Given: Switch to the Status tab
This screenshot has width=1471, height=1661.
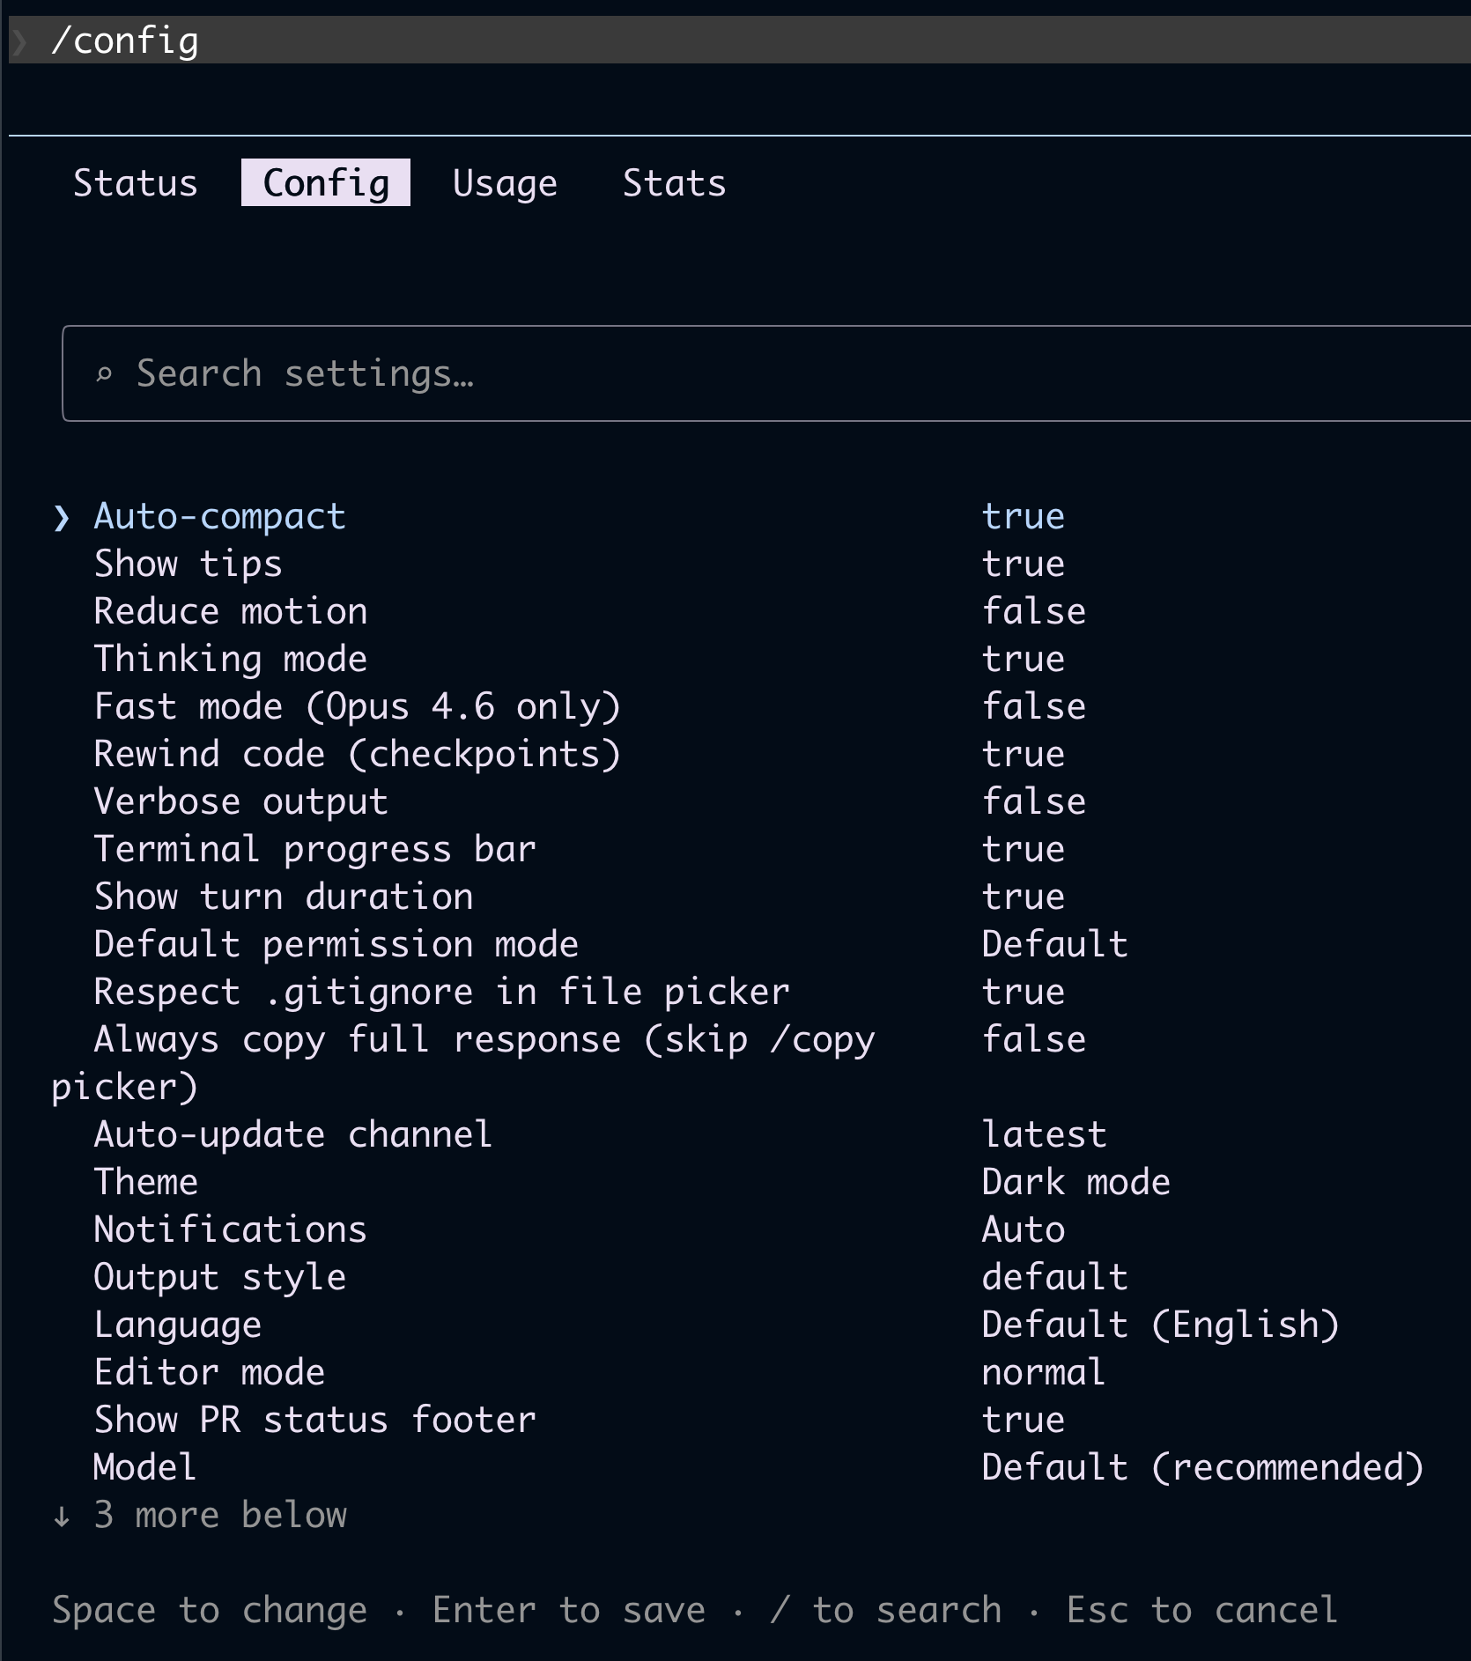Looking at the screenshot, I should pyautogui.click(x=136, y=183).
